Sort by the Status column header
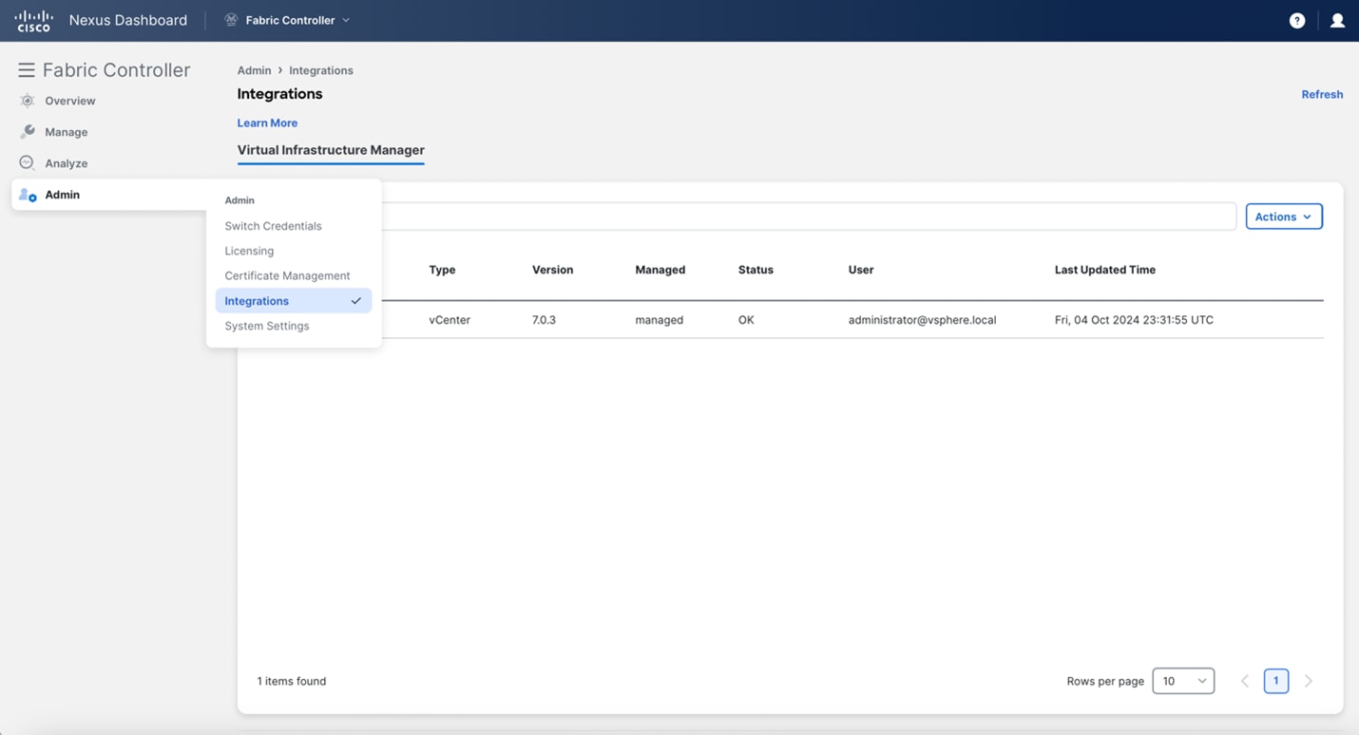The image size is (1359, 735). [x=756, y=270]
